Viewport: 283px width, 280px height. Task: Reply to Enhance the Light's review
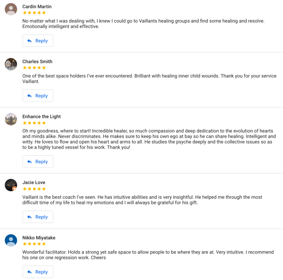[38, 162]
